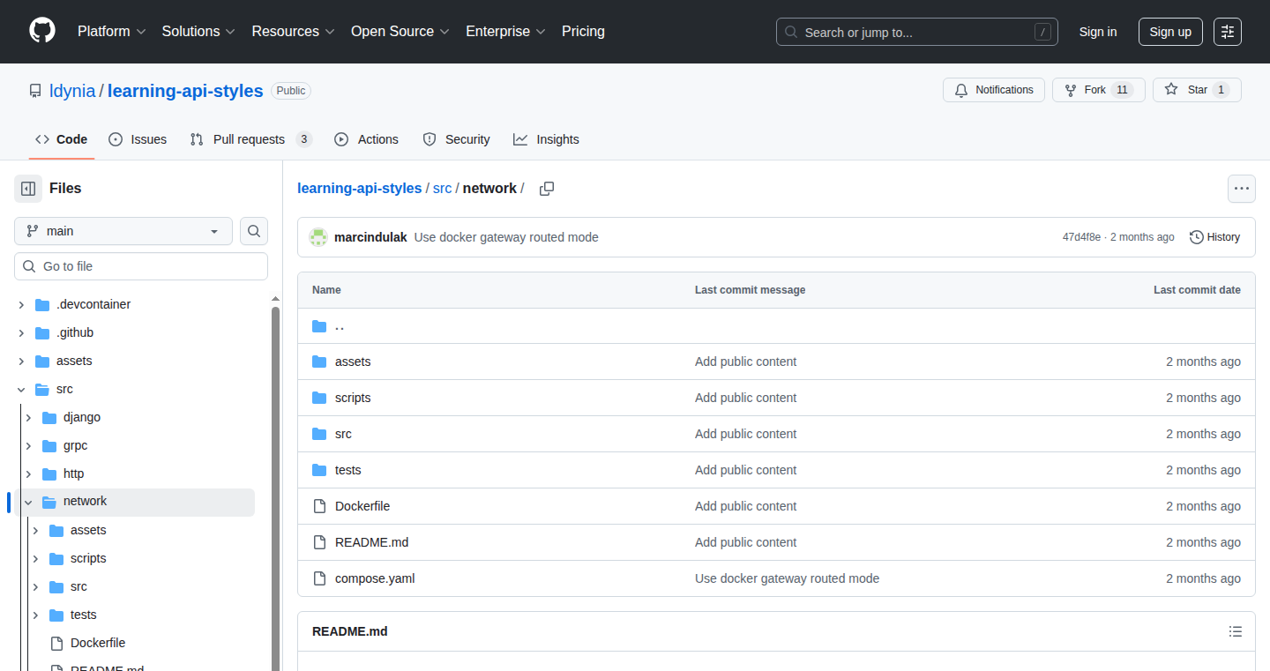The image size is (1270, 671).
Task: Select assets folder under network in tree
Action: pos(88,531)
